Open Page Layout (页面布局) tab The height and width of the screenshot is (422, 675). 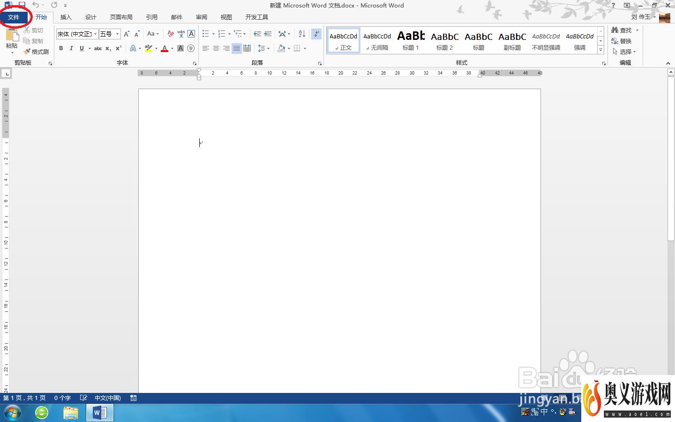point(121,17)
